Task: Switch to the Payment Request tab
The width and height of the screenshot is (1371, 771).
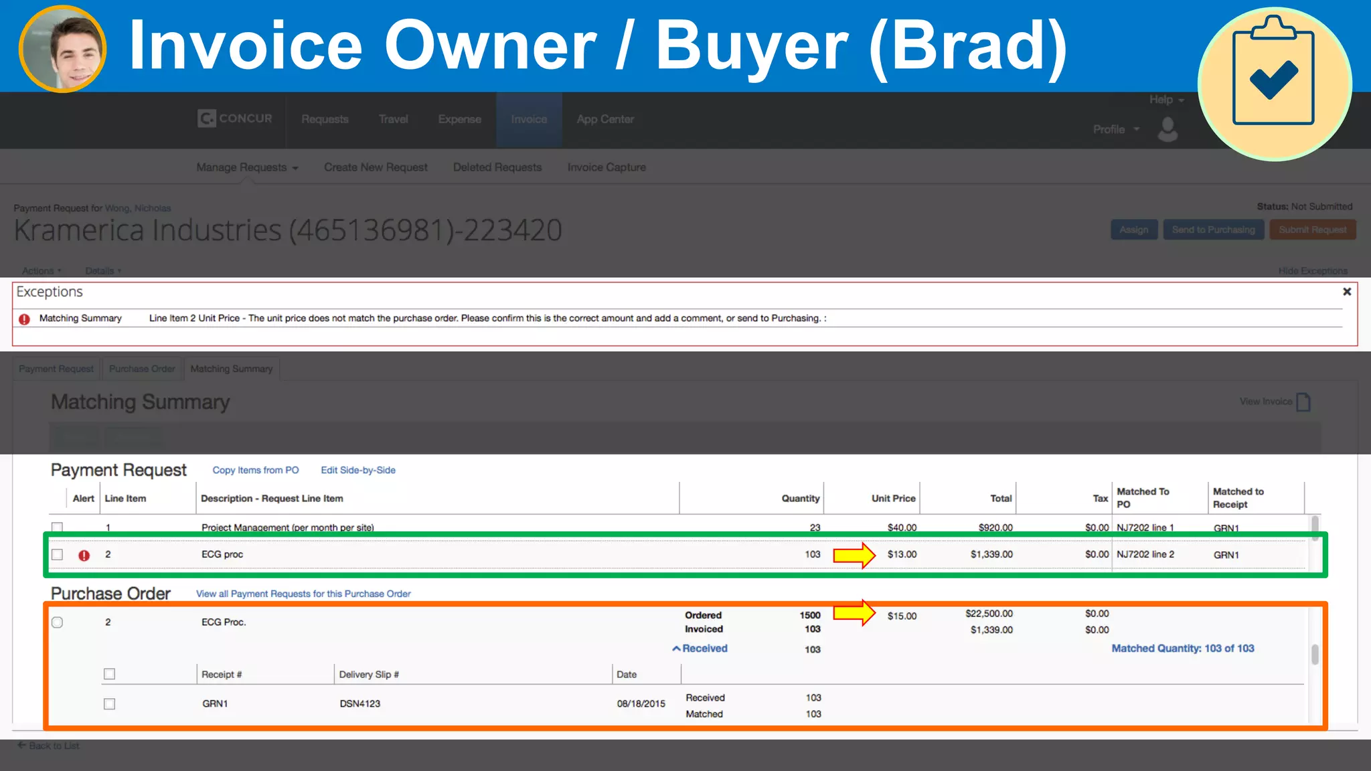Action: tap(56, 369)
